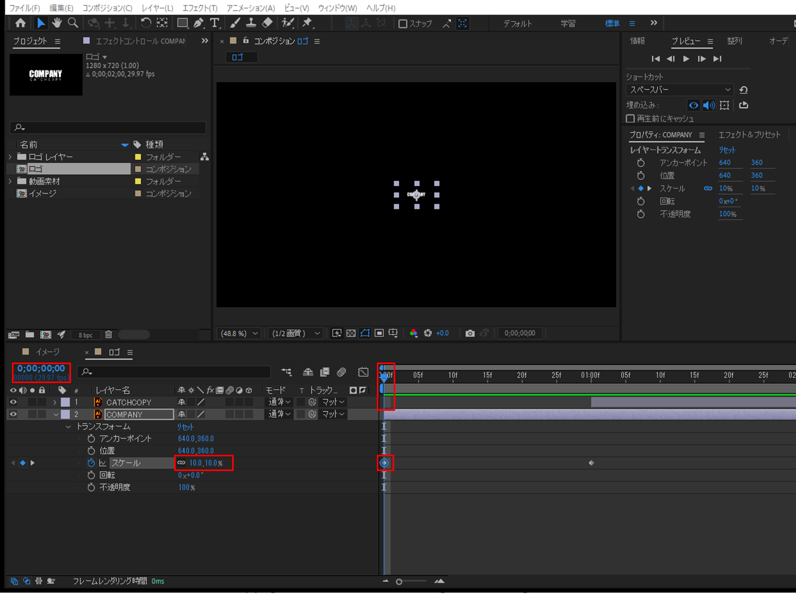Select the Hand tool in toolbar
The height and width of the screenshot is (604, 796).
click(x=57, y=23)
